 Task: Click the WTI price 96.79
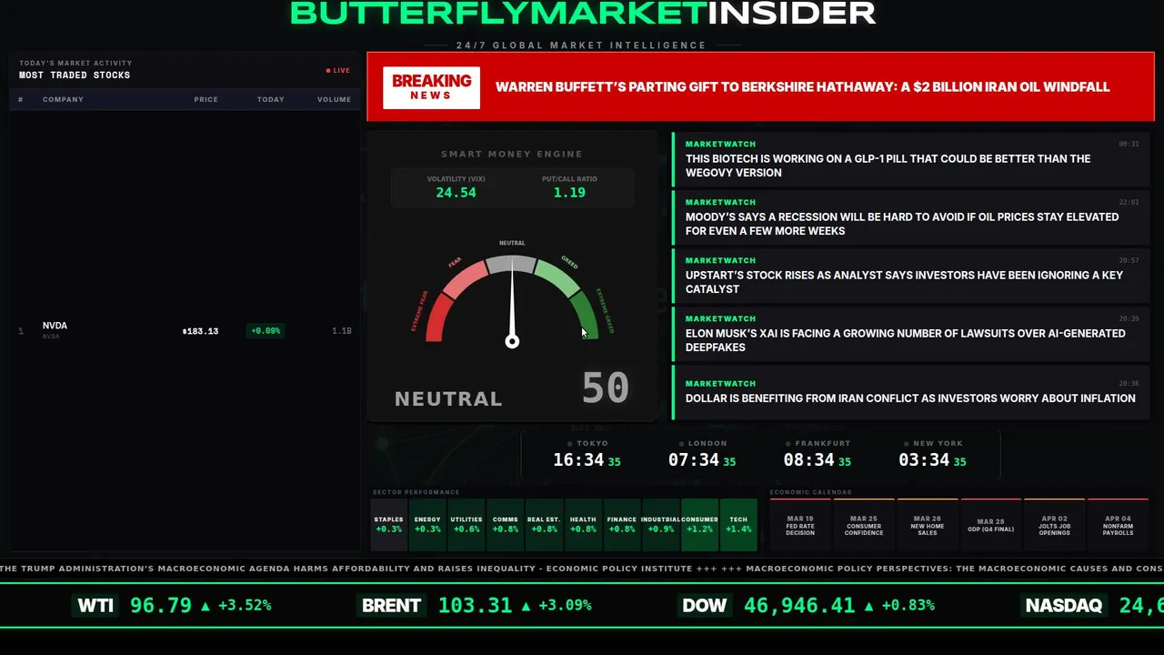click(x=161, y=605)
